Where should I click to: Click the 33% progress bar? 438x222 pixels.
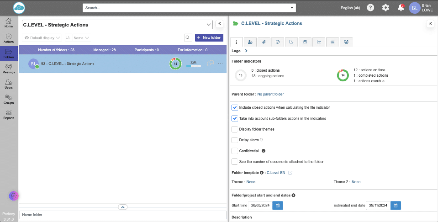coord(193,66)
